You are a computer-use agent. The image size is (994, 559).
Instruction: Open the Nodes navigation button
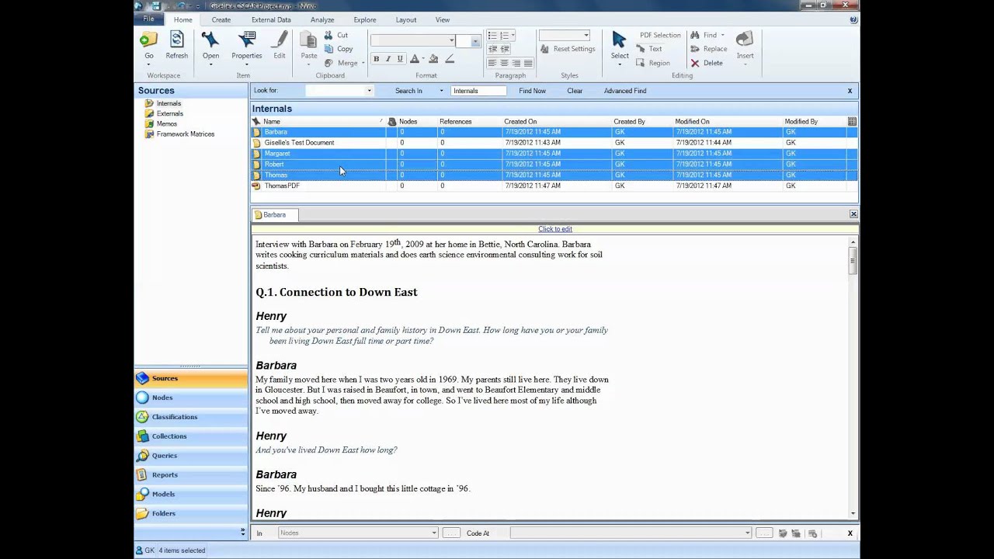coord(191,398)
